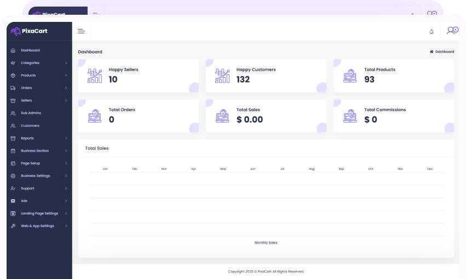Click the Total Products card icon
466x279 pixels.
(x=350, y=75)
